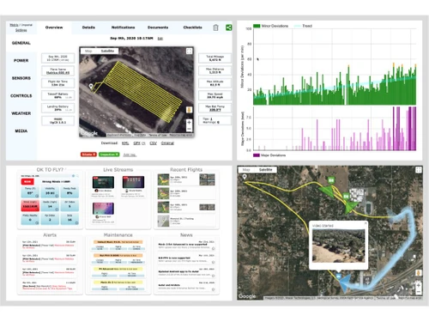This screenshot has width=429, height=322.
Task: Select the POWER sidebar section
Action: [x=21, y=61]
